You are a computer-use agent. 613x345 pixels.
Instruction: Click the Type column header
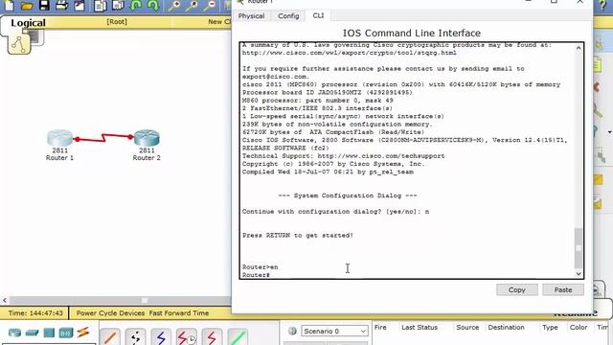pyautogui.click(x=550, y=328)
